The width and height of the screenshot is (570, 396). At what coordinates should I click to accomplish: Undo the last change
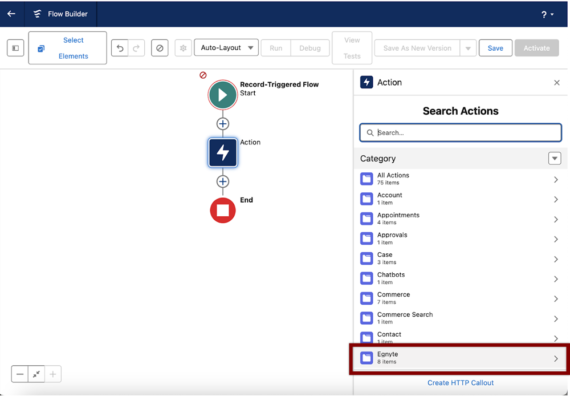(120, 48)
